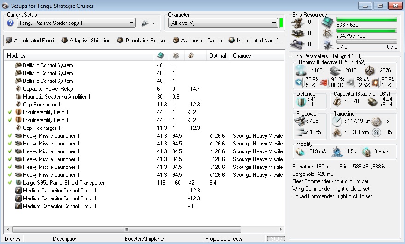Click the Charges column header

[x=242, y=56]
